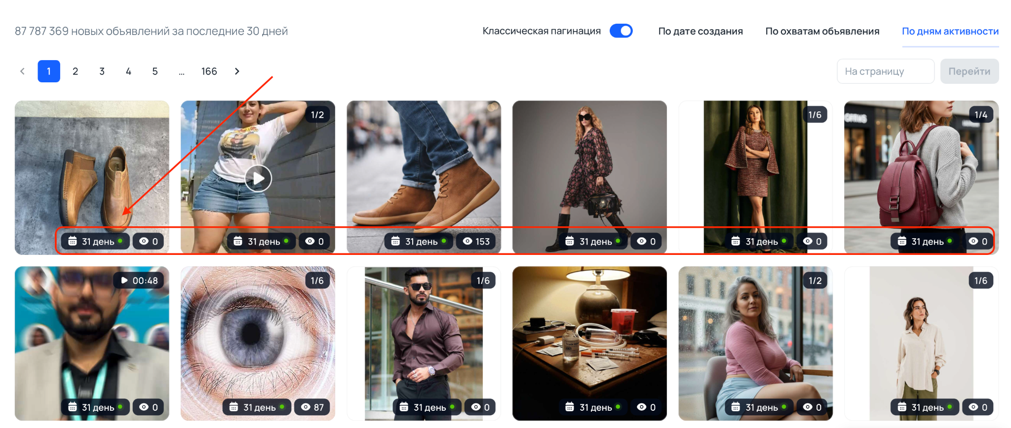
Task: Open По дням активности tab
Action: click(950, 31)
